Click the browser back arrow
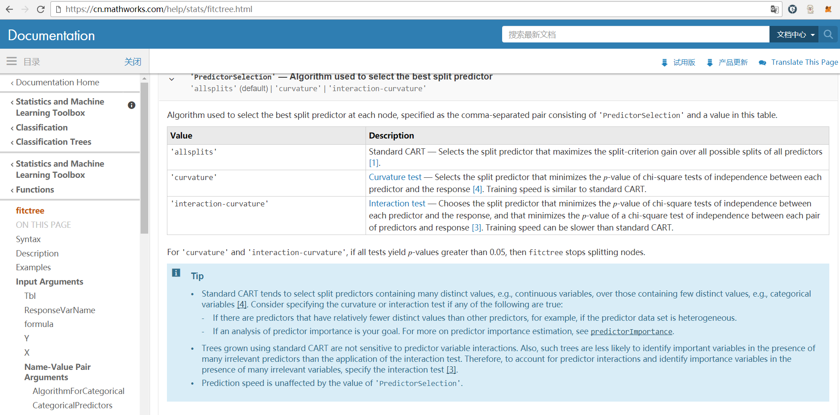840x415 pixels. (9, 9)
